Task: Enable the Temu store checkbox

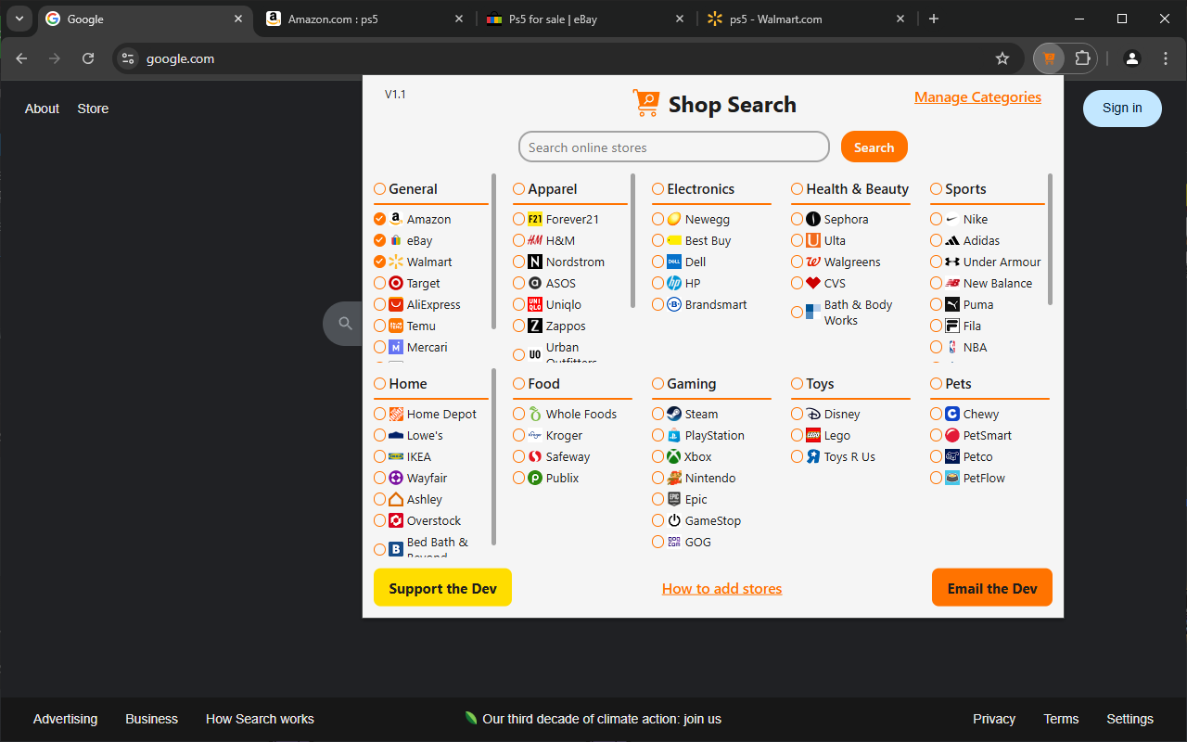Action: click(x=380, y=326)
